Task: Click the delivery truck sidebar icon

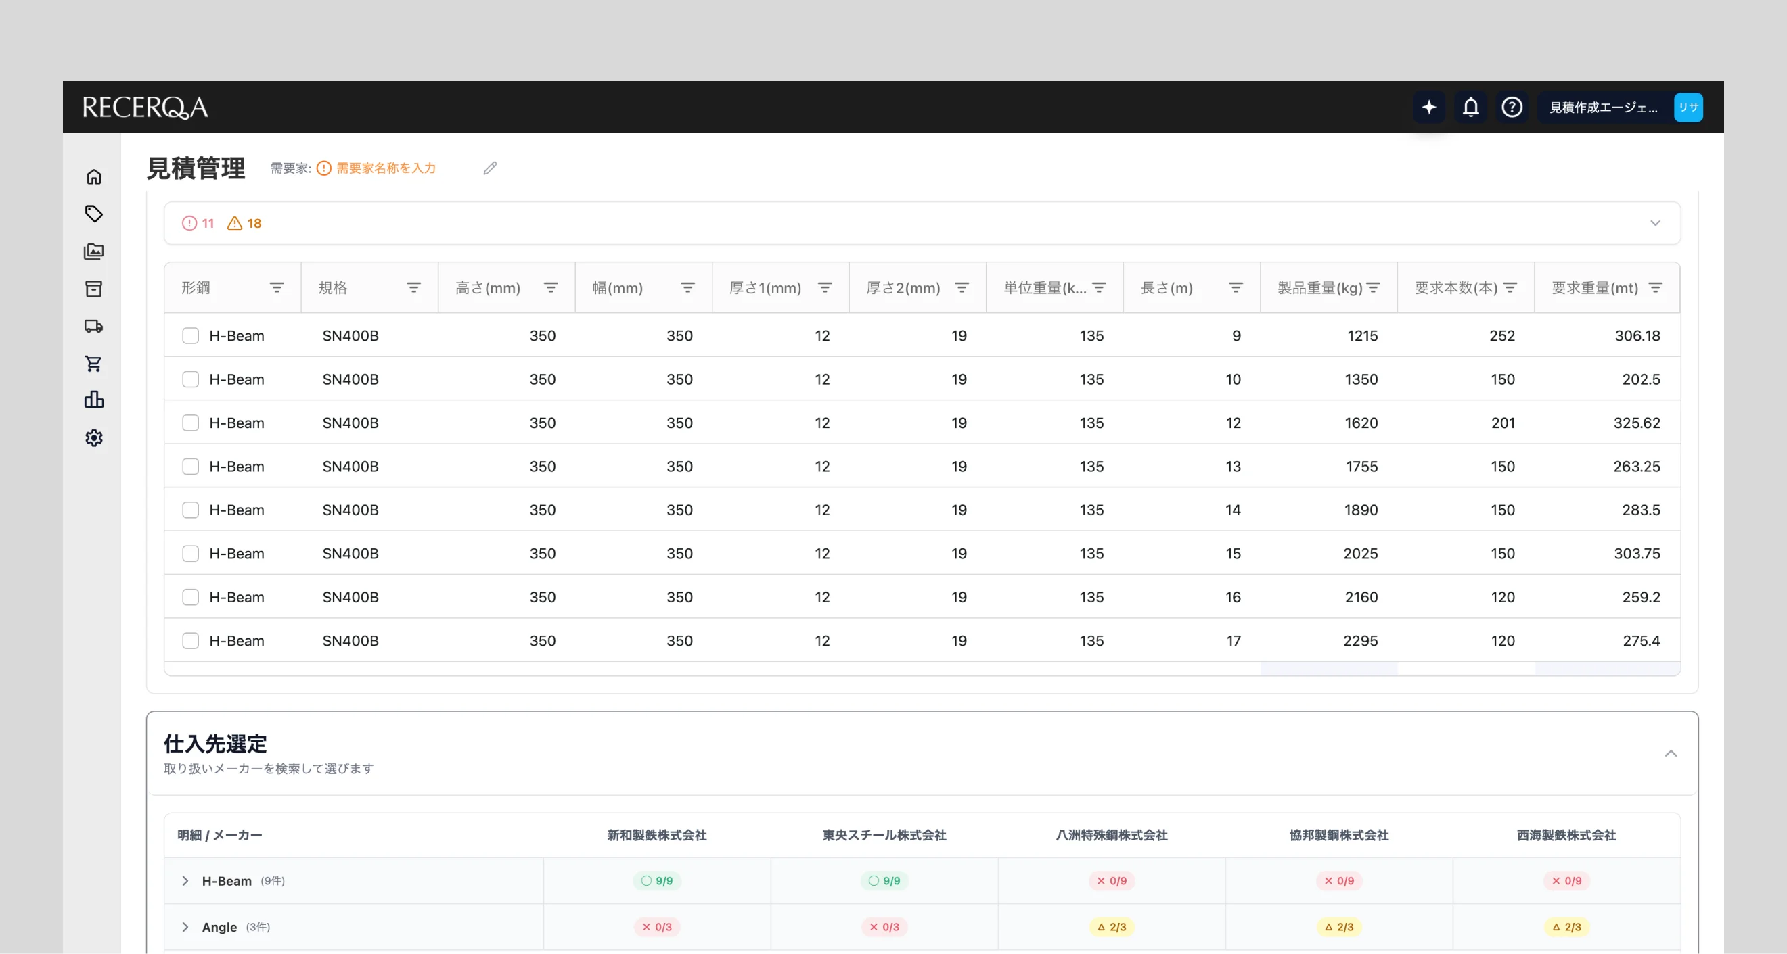Action: (x=93, y=326)
